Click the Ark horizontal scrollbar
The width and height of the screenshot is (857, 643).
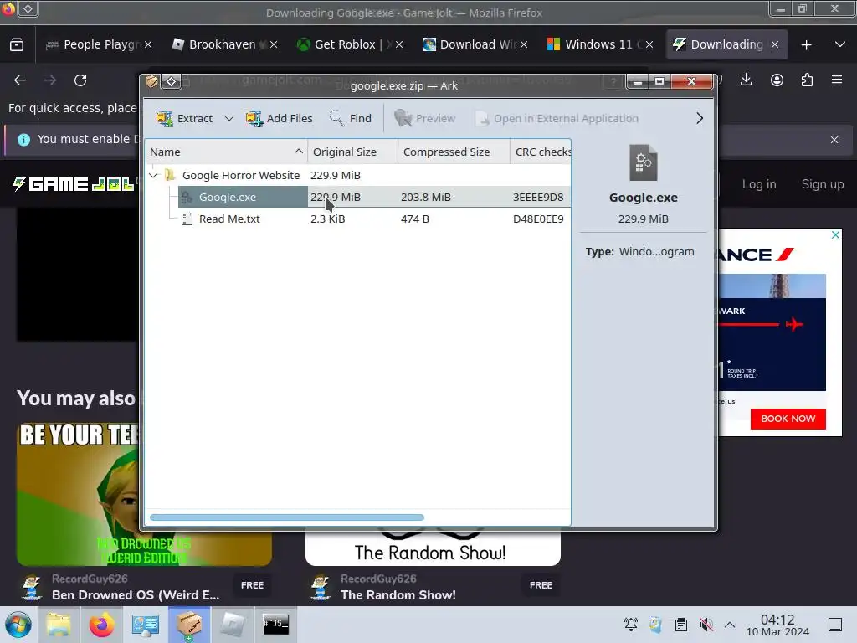click(287, 517)
